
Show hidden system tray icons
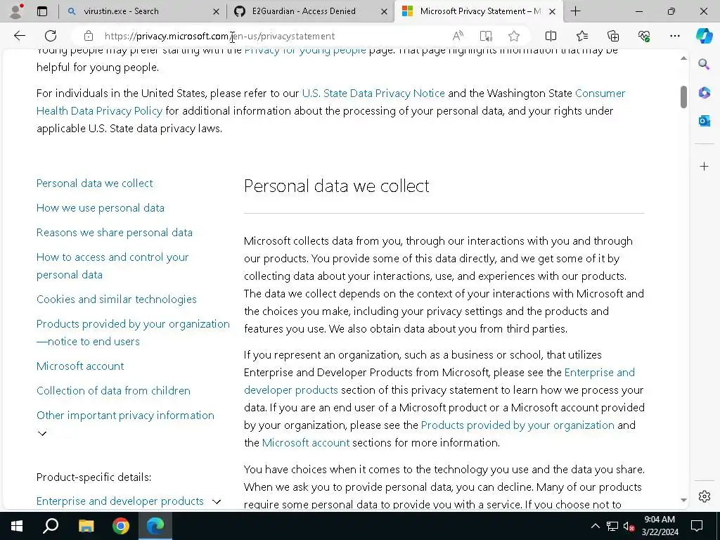(595, 526)
